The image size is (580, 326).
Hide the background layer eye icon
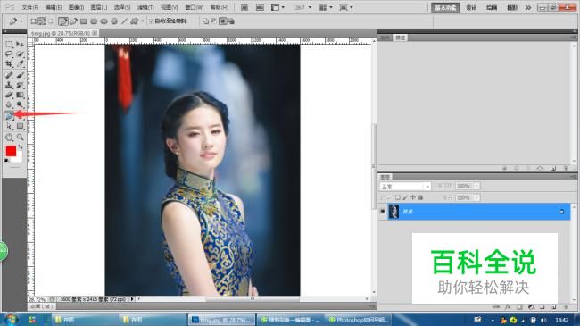click(x=383, y=212)
